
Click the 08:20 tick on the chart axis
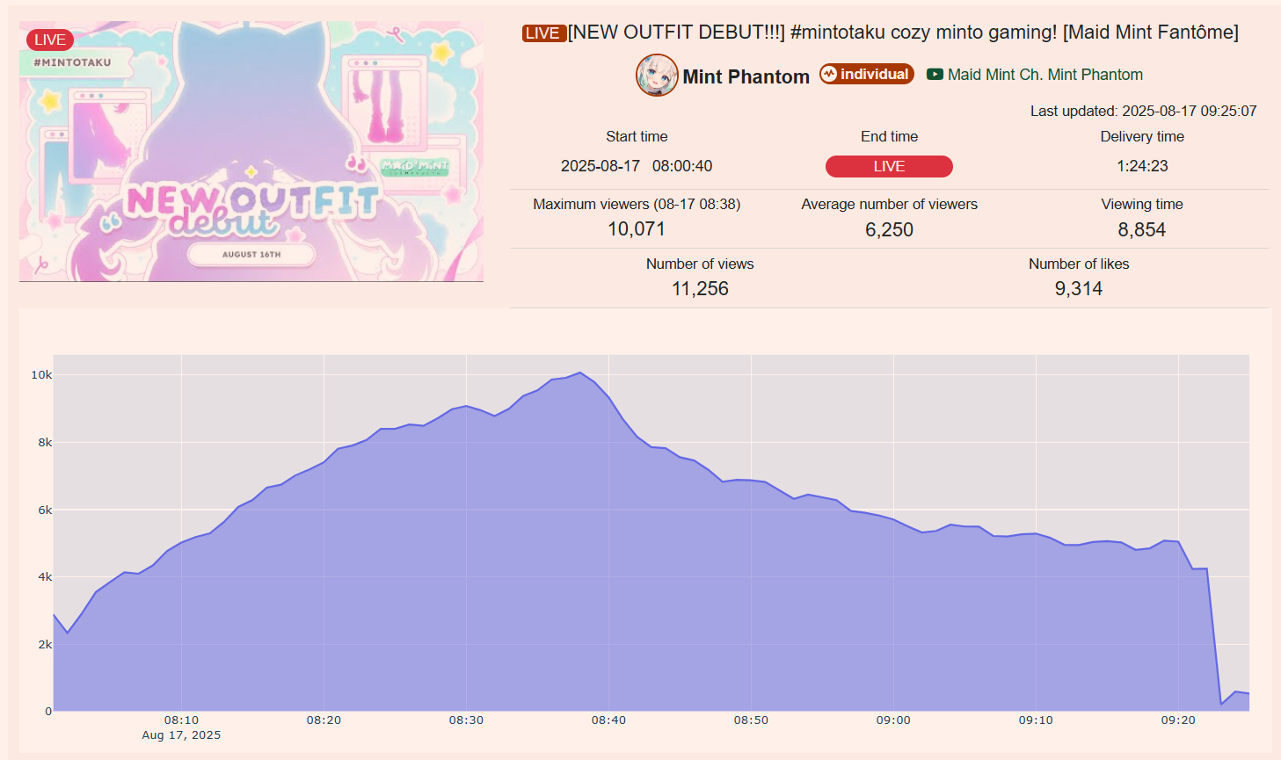(324, 720)
